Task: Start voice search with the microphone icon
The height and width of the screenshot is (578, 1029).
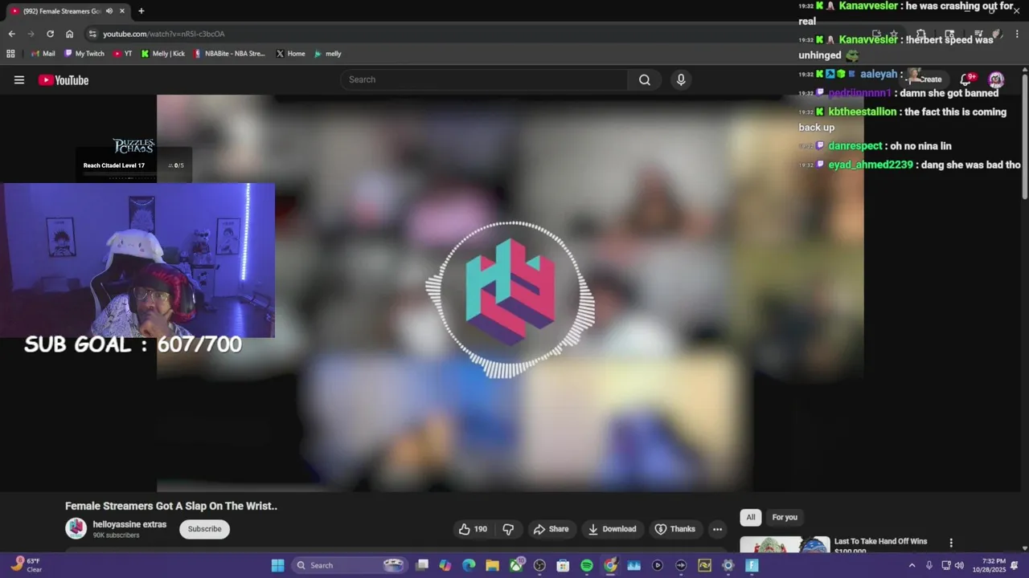Action: [x=681, y=79]
